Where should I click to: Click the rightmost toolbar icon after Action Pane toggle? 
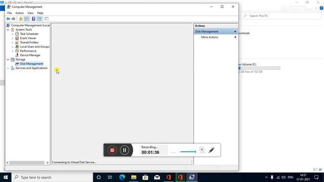coord(47,19)
